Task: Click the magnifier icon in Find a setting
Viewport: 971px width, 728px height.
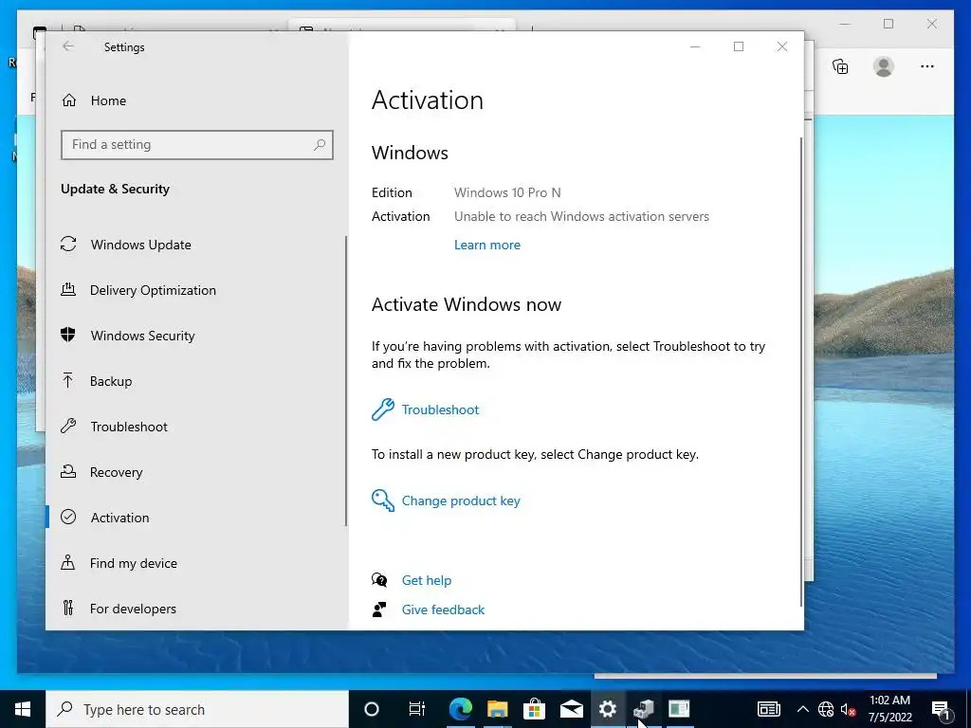Action: point(320,144)
